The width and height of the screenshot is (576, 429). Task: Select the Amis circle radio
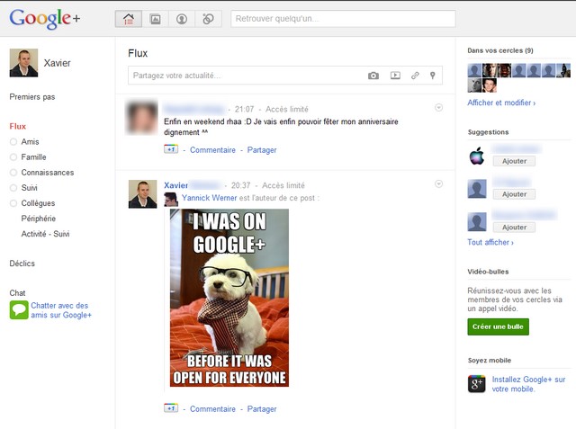[13, 142]
